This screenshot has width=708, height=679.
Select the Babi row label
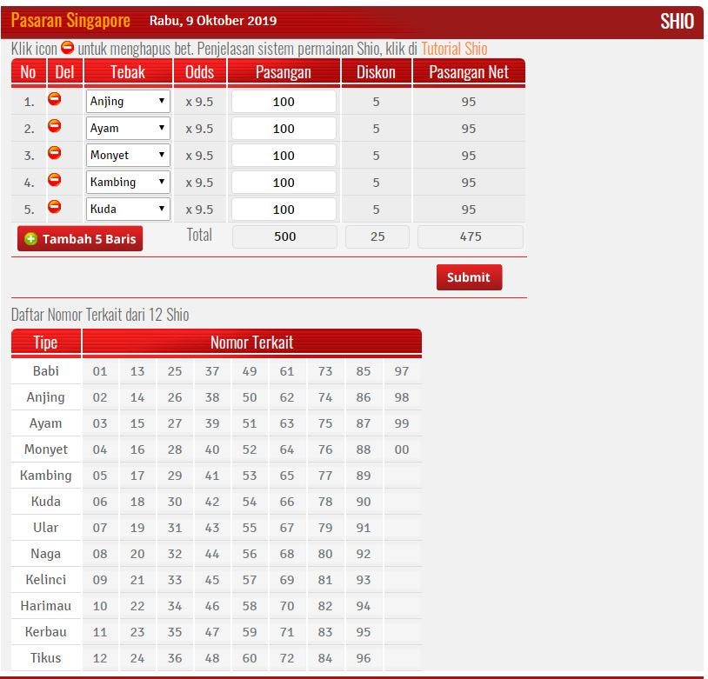(x=45, y=371)
